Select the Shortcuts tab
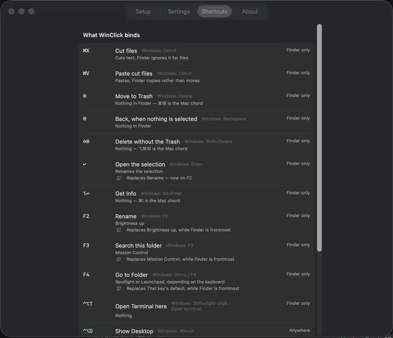Viewport: 393px width, 338px height. pyautogui.click(x=214, y=12)
